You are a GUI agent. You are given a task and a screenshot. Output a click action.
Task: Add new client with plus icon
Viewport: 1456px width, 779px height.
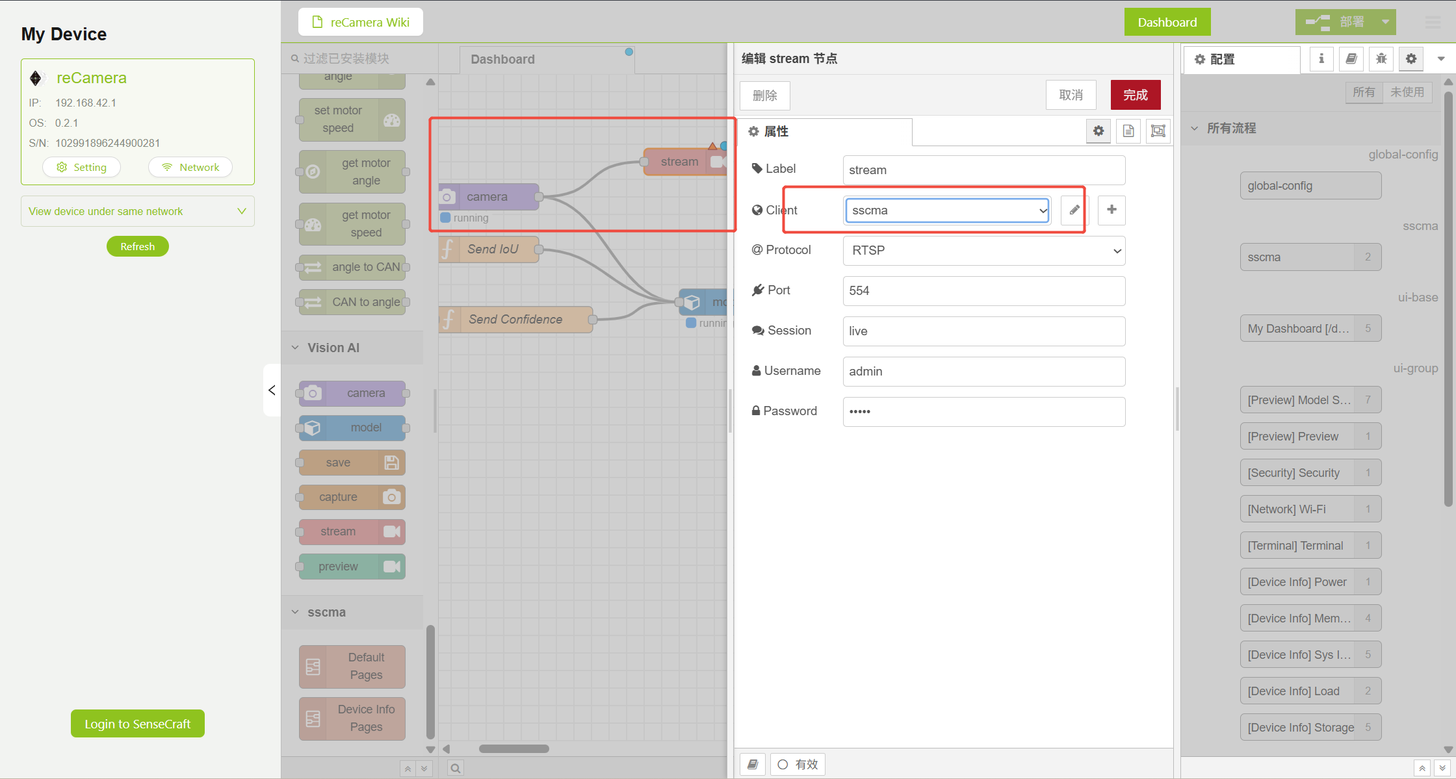[1111, 210]
